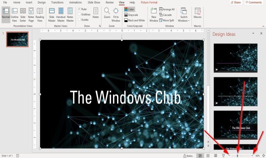Fit slide to window
The width and height of the screenshot is (266, 158).
[x=116, y=15]
